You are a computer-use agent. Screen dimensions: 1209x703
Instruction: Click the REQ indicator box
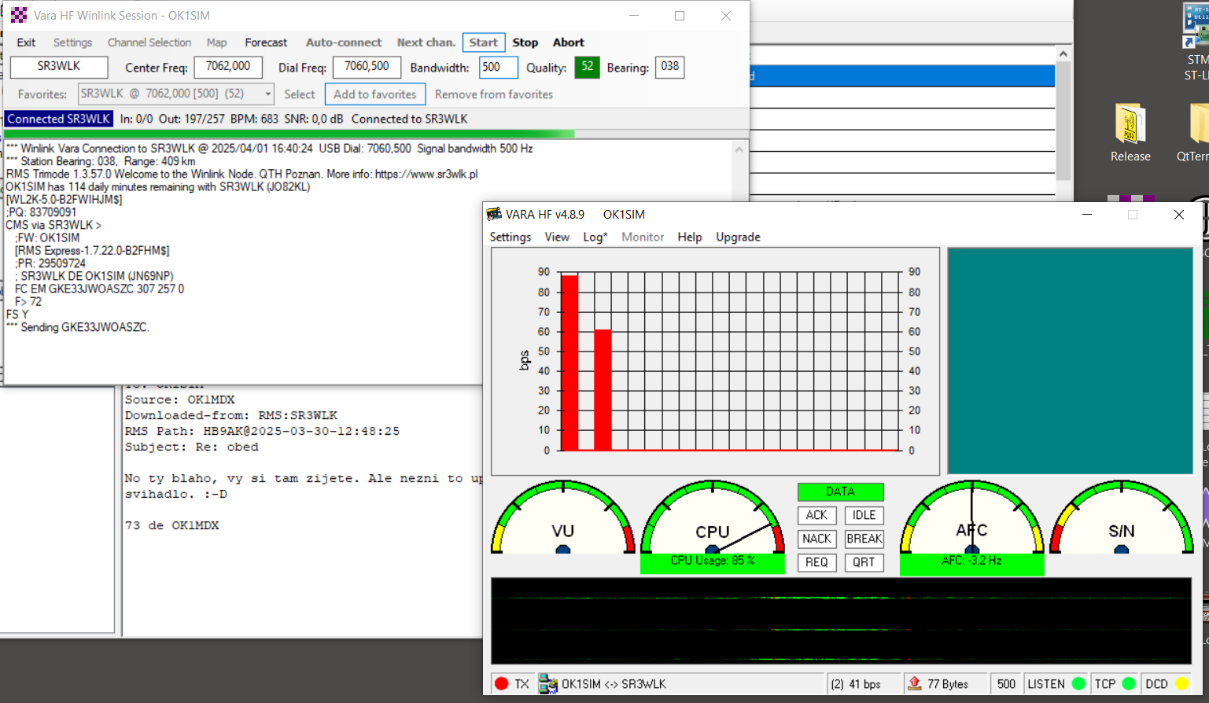[817, 562]
